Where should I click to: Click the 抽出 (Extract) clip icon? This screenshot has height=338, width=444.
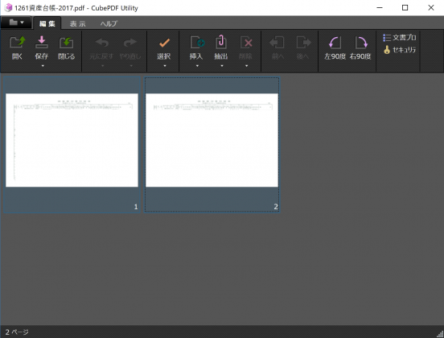click(x=221, y=42)
